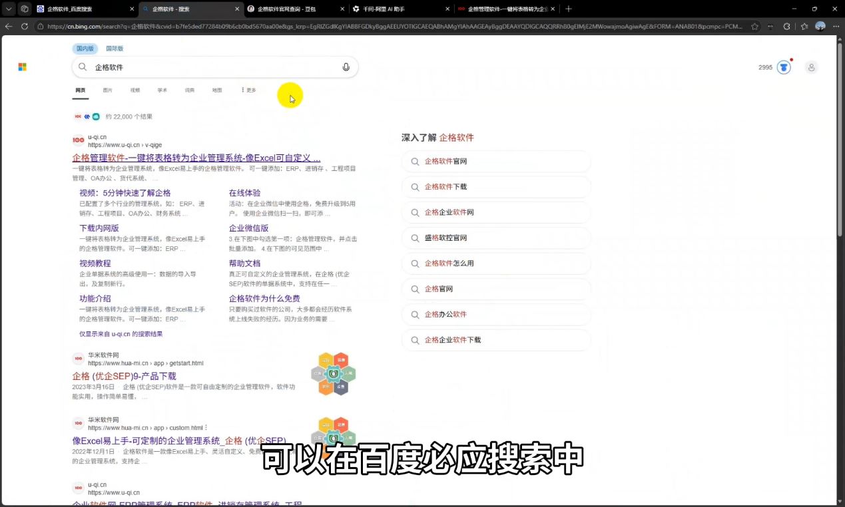
Task: Select the 学术 results tab
Action: tap(162, 90)
